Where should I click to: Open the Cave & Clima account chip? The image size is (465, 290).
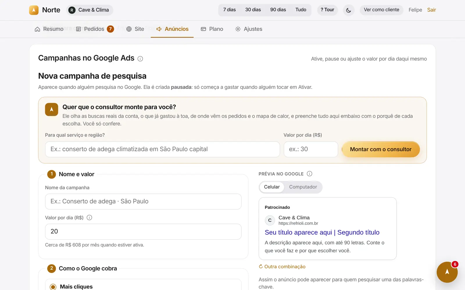pos(90,10)
